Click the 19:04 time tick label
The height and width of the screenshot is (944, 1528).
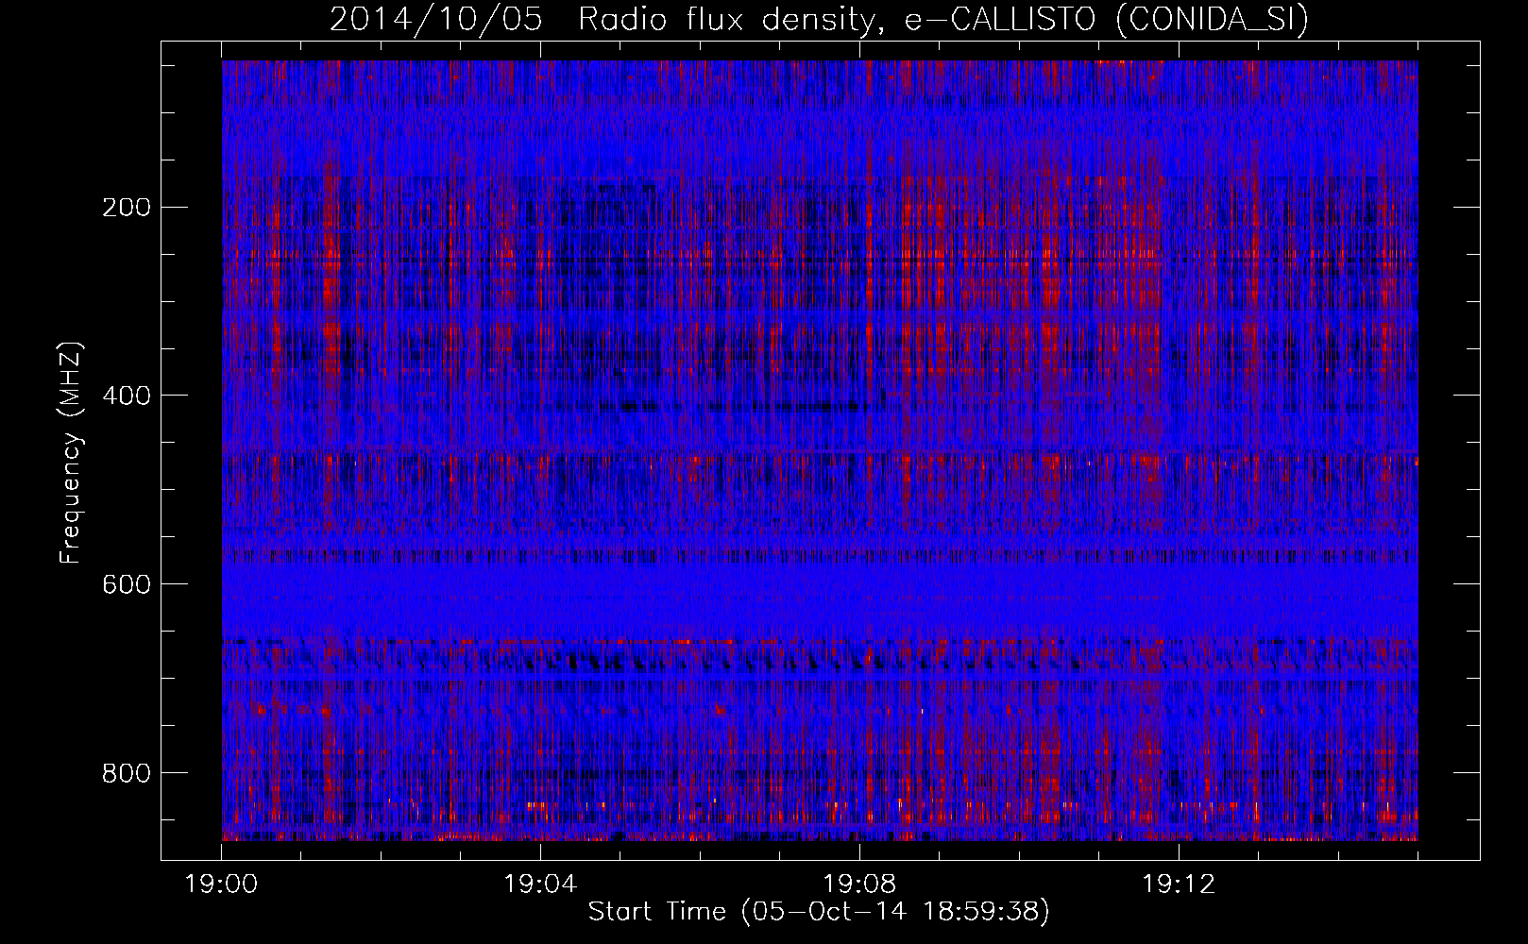pos(540,885)
